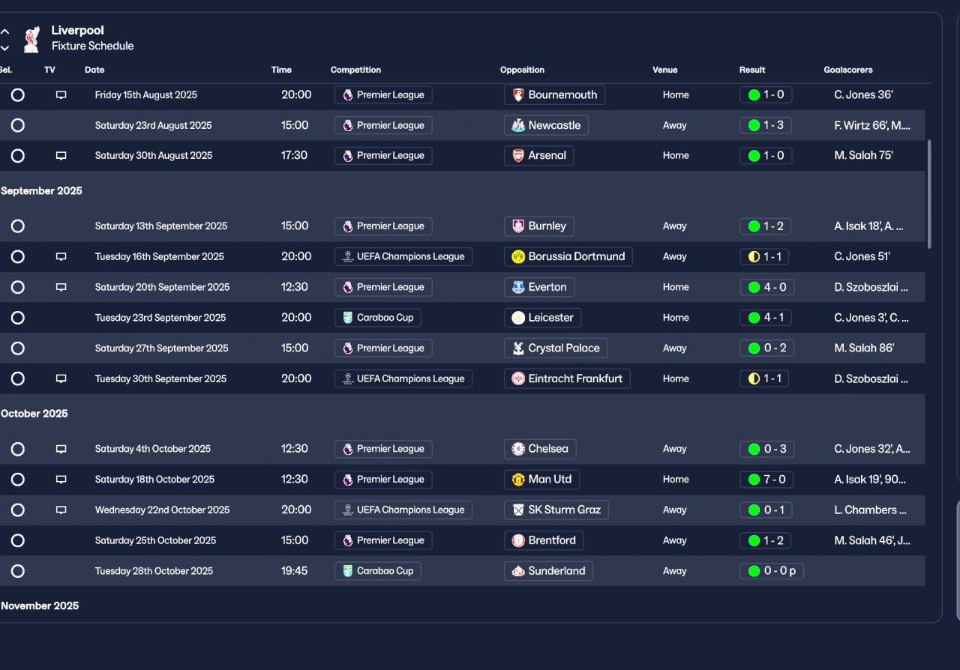Click the Borussia Dortmund club crest
Viewport: 960px width, 670px height.
coord(517,257)
